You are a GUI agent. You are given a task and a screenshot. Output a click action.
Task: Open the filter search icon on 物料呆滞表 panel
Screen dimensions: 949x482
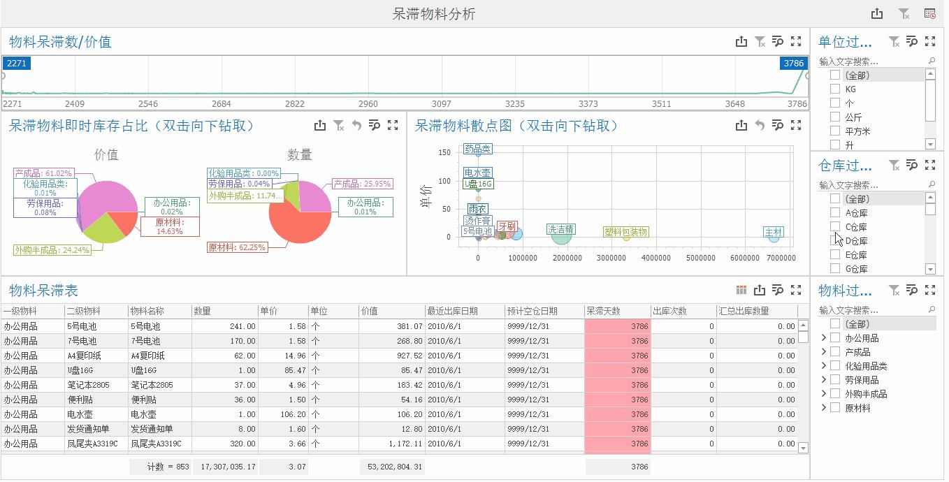tap(777, 290)
